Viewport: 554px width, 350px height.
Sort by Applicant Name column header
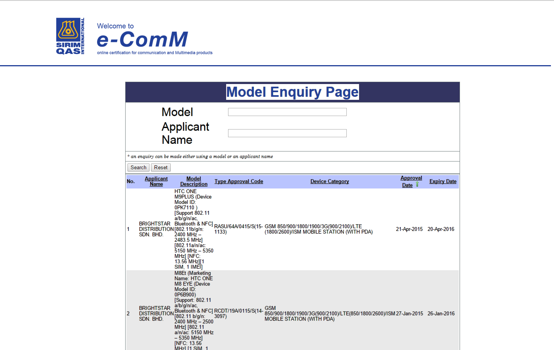click(156, 182)
